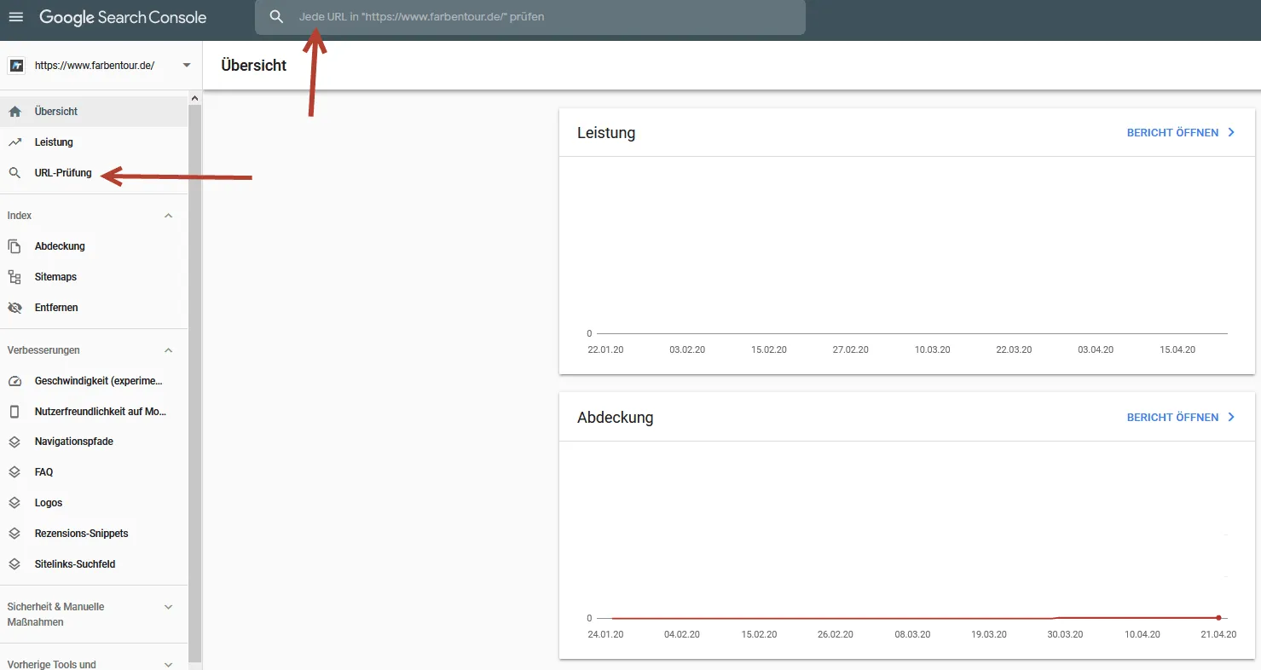Click the Abdeckung pages icon

pos(14,246)
